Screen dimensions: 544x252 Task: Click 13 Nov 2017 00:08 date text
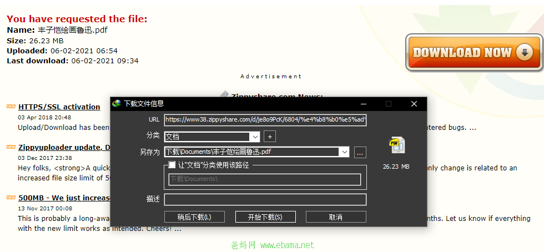45,209
